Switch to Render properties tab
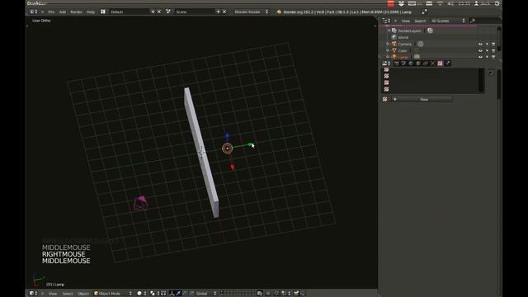The height and width of the screenshot is (297, 528). 396,64
